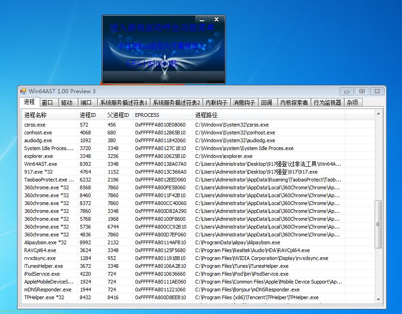Viewport: 402px width, 314px height.
Task: Close the small blue game helper window
Action: click(216, 20)
